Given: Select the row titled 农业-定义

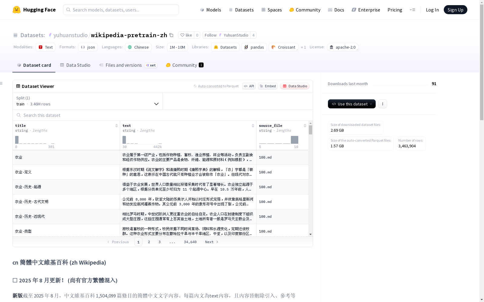Looking at the screenshot, I should pos(160,172).
